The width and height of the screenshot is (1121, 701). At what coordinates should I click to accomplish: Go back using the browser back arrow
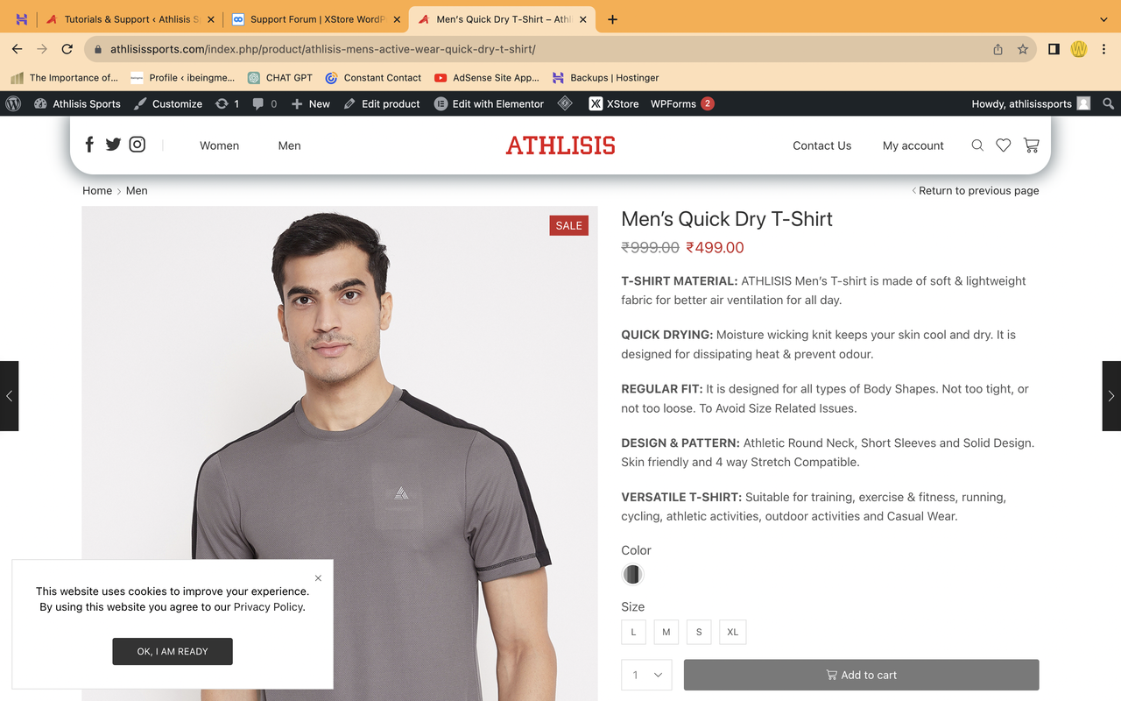pos(18,49)
